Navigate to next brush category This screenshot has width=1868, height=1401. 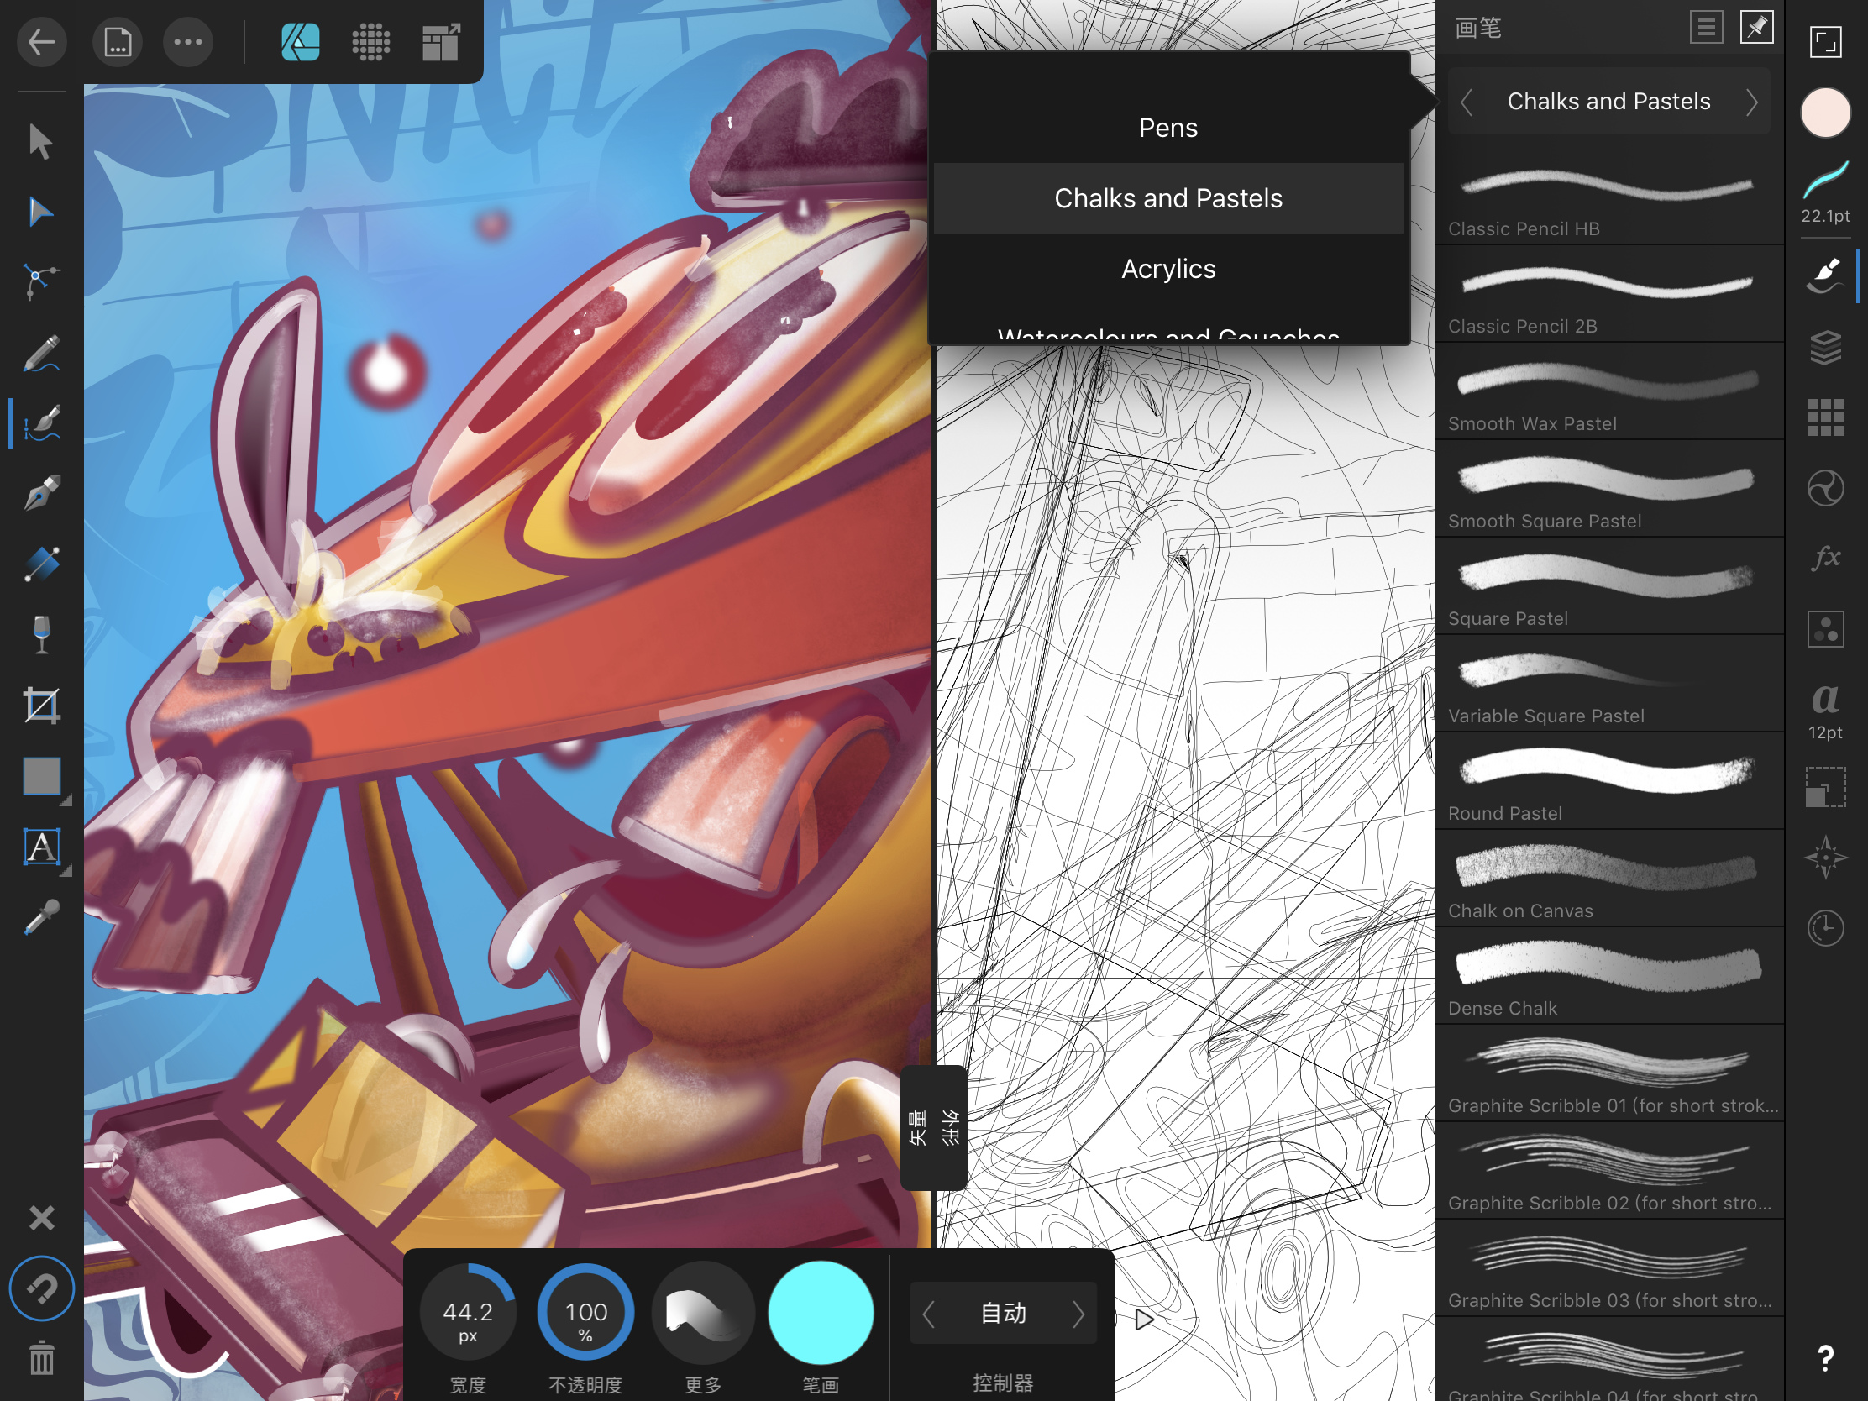tap(1753, 100)
